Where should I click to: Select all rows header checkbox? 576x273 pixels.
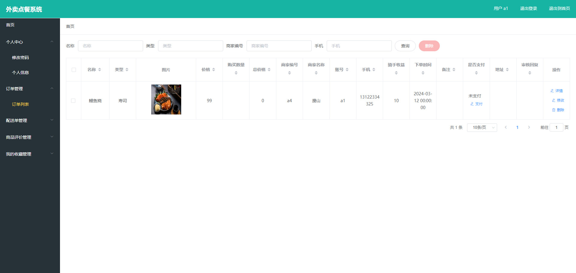tap(74, 70)
